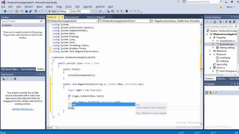
Task: Collapse the Resources folder node
Action: (x=210, y=54)
